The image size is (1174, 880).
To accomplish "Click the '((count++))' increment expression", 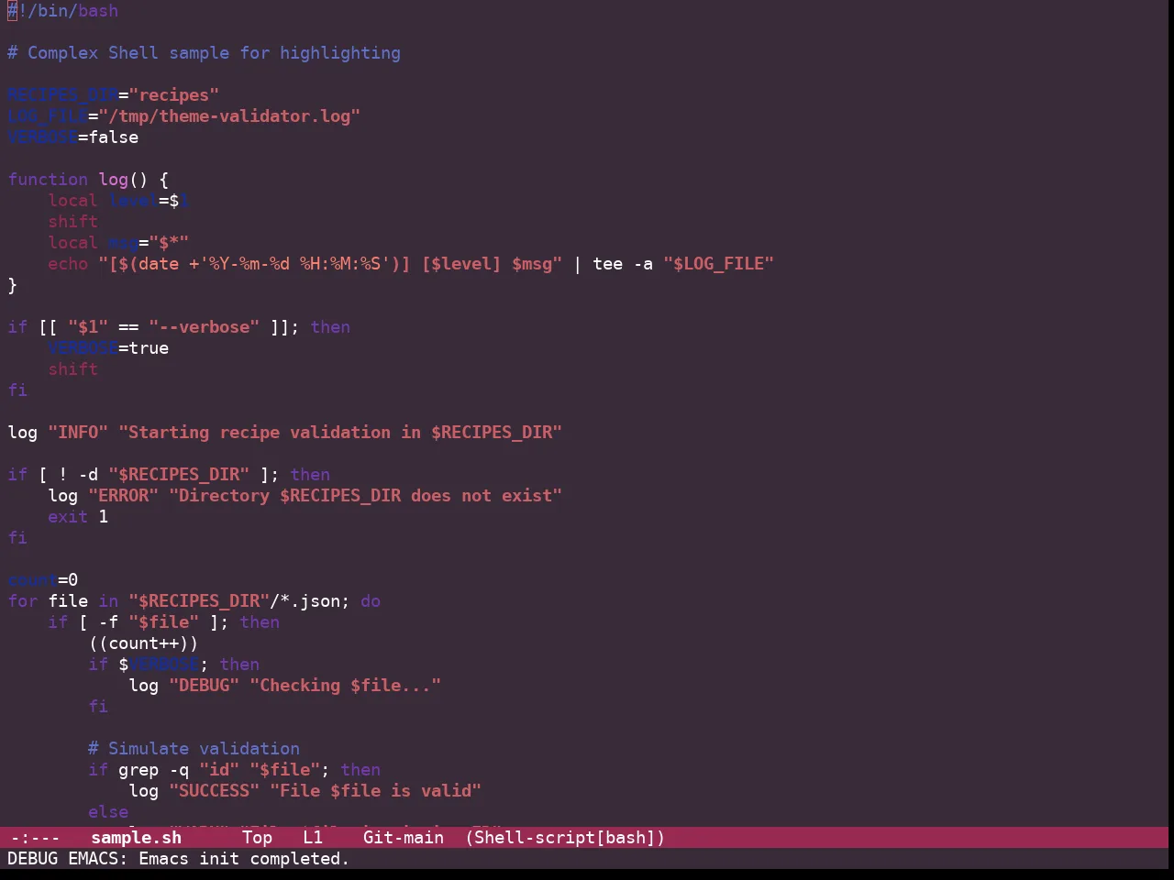I will click(144, 643).
